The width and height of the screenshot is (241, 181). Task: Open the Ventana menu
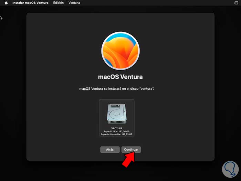74,3
